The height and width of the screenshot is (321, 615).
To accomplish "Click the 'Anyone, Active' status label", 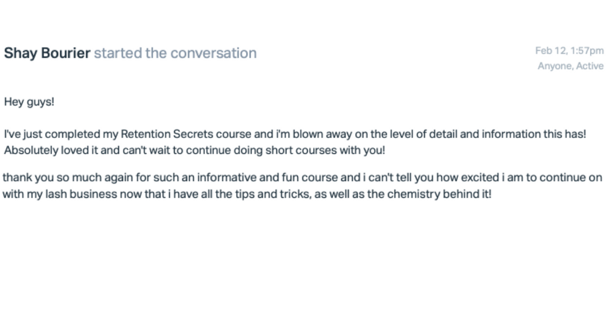I will [570, 66].
